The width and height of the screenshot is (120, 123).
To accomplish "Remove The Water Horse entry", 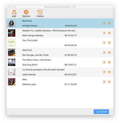I will (109, 62).
